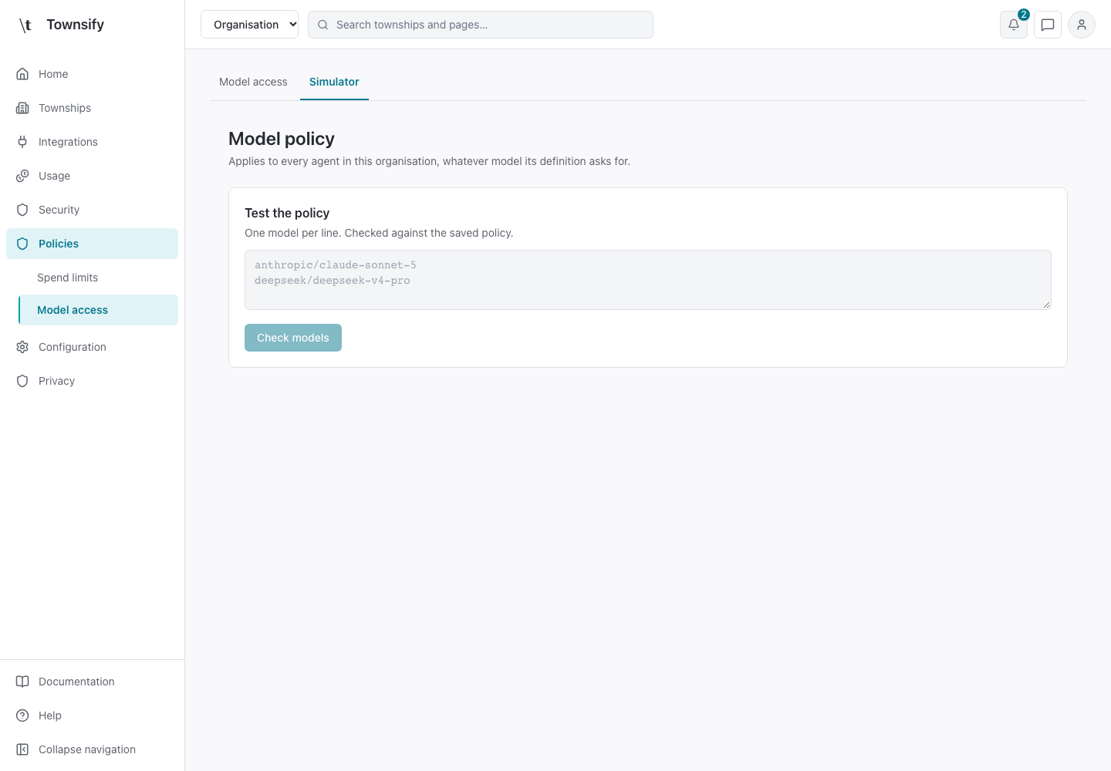Click the "Test the policy" heading
Screen dimensions: 1111x771
click(287, 213)
